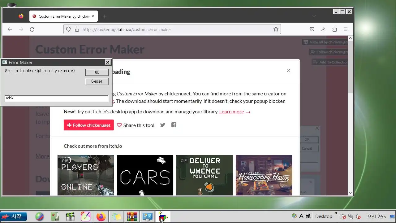Open the Extensions puzzle icon

point(334,29)
